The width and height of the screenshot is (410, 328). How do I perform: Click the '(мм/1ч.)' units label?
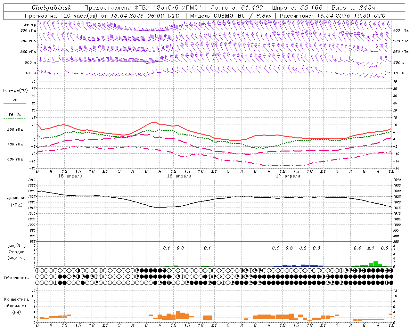pos(16,258)
